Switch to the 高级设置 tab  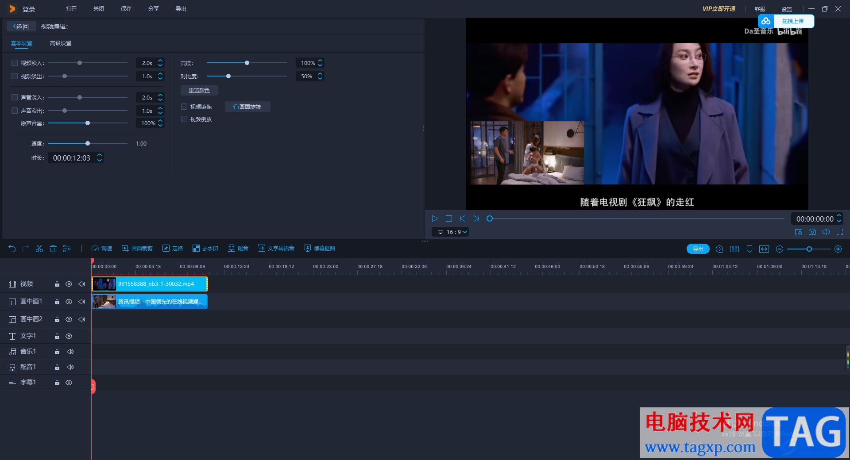[61, 43]
